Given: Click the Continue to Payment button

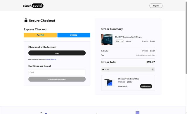Looking at the screenshot, I should pyautogui.click(x=57, y=79).
